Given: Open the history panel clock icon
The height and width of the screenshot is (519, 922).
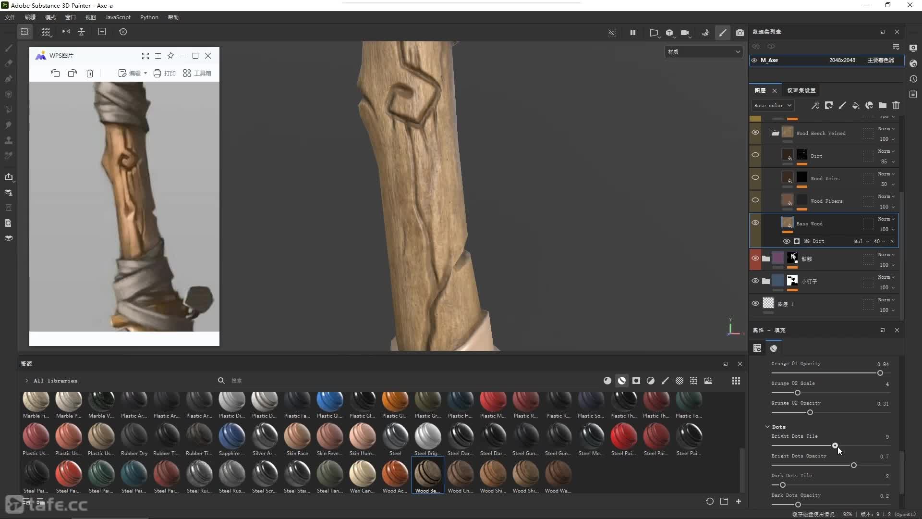Looking at the screenshot, I should coord(913,79).
